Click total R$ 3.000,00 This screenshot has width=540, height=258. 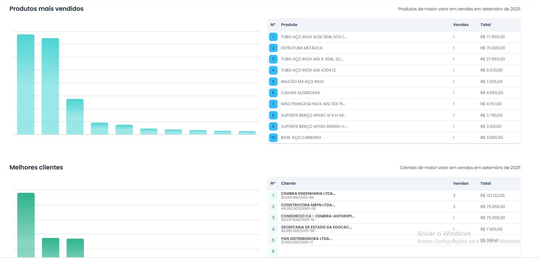click(x=492, y=138)
